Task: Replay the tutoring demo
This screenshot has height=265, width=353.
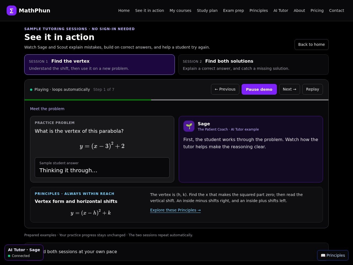Action: tap(312, 89)
